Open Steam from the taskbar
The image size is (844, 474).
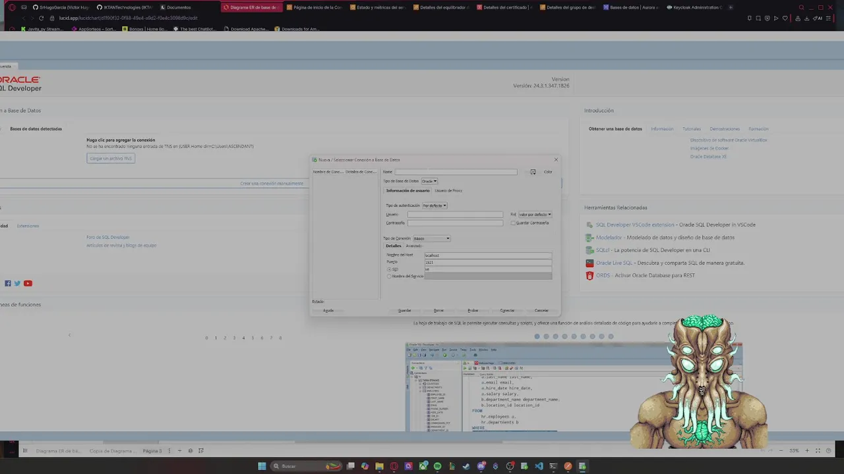(x=466, y=466)
